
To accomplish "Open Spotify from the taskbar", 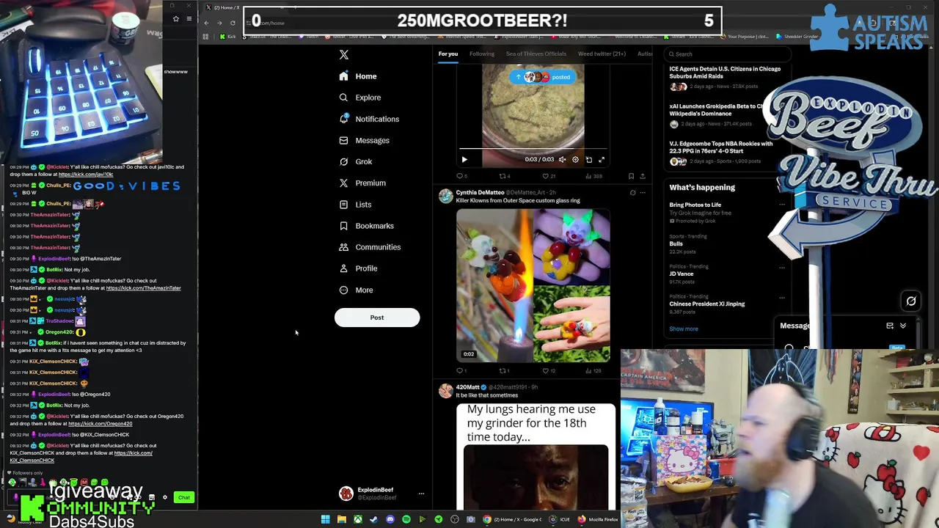I will (x=406, y=519).
